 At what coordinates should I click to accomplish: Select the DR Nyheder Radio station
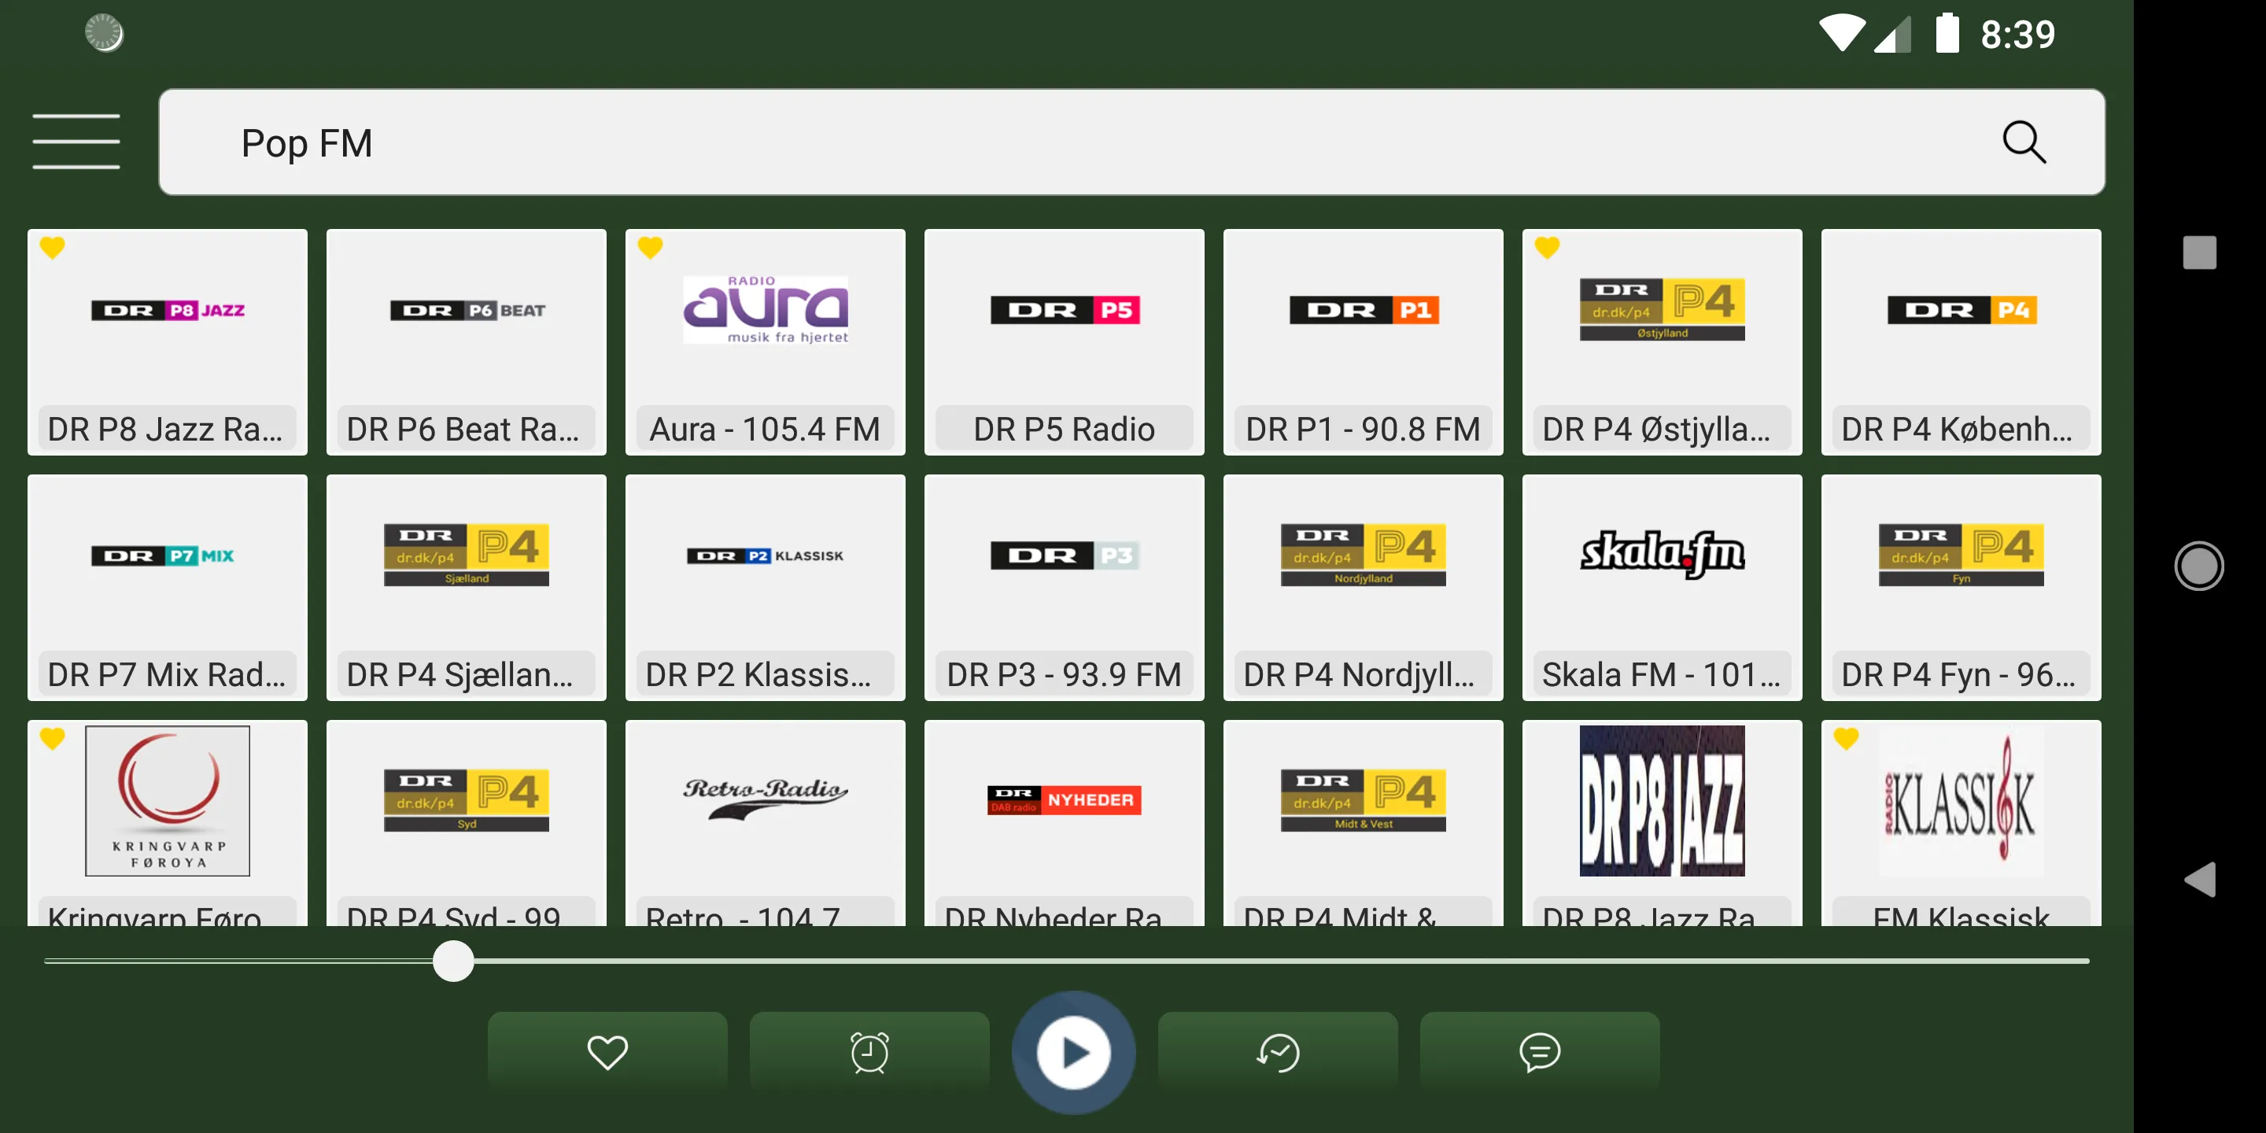click(x=1065, y=822)
